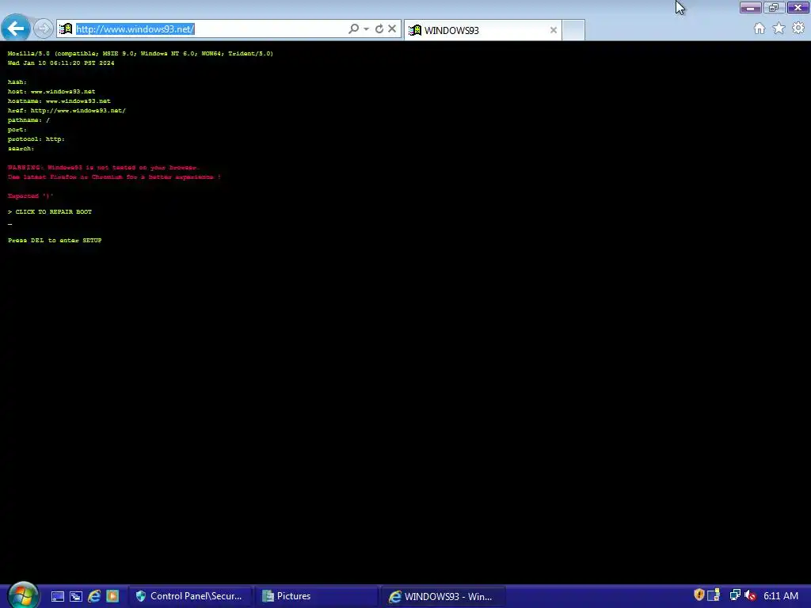The width and height of the screenshot is (811, 608).
Task: Click the 'Wed Jan 10 06:11:20 PST 2024' line
Action: [x=61, y=63]
